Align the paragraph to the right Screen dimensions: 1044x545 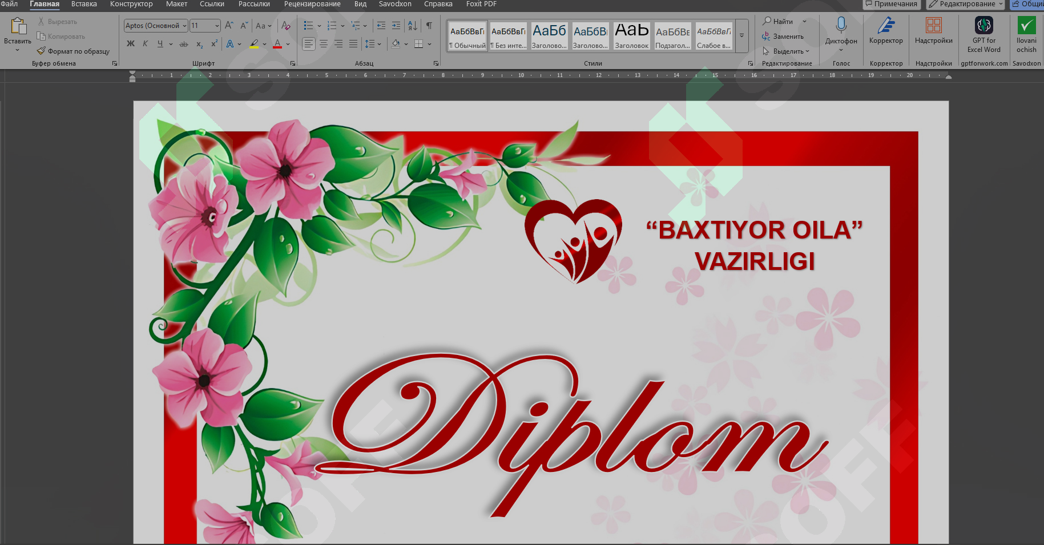click(338, 44)
